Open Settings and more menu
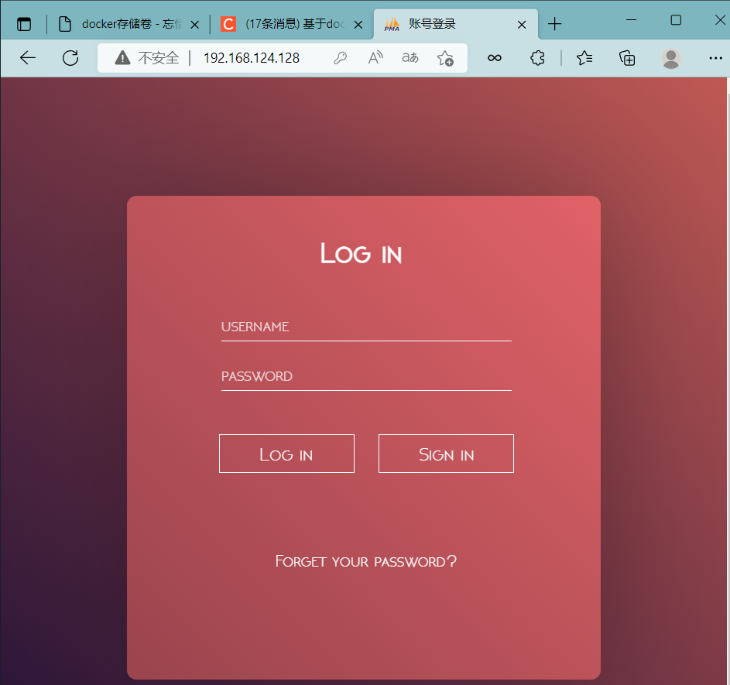Viewport: 730px width, 685px height. pos(715,58)
